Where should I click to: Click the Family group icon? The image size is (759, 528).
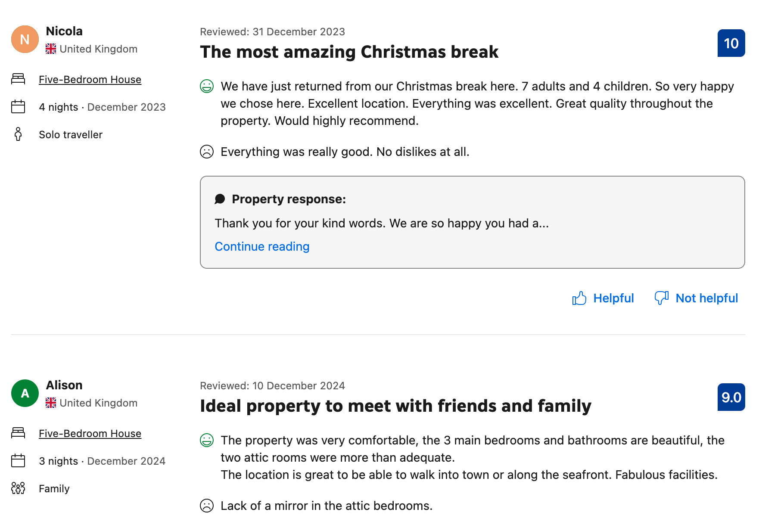pyautogui.click(x=18, y=488)
